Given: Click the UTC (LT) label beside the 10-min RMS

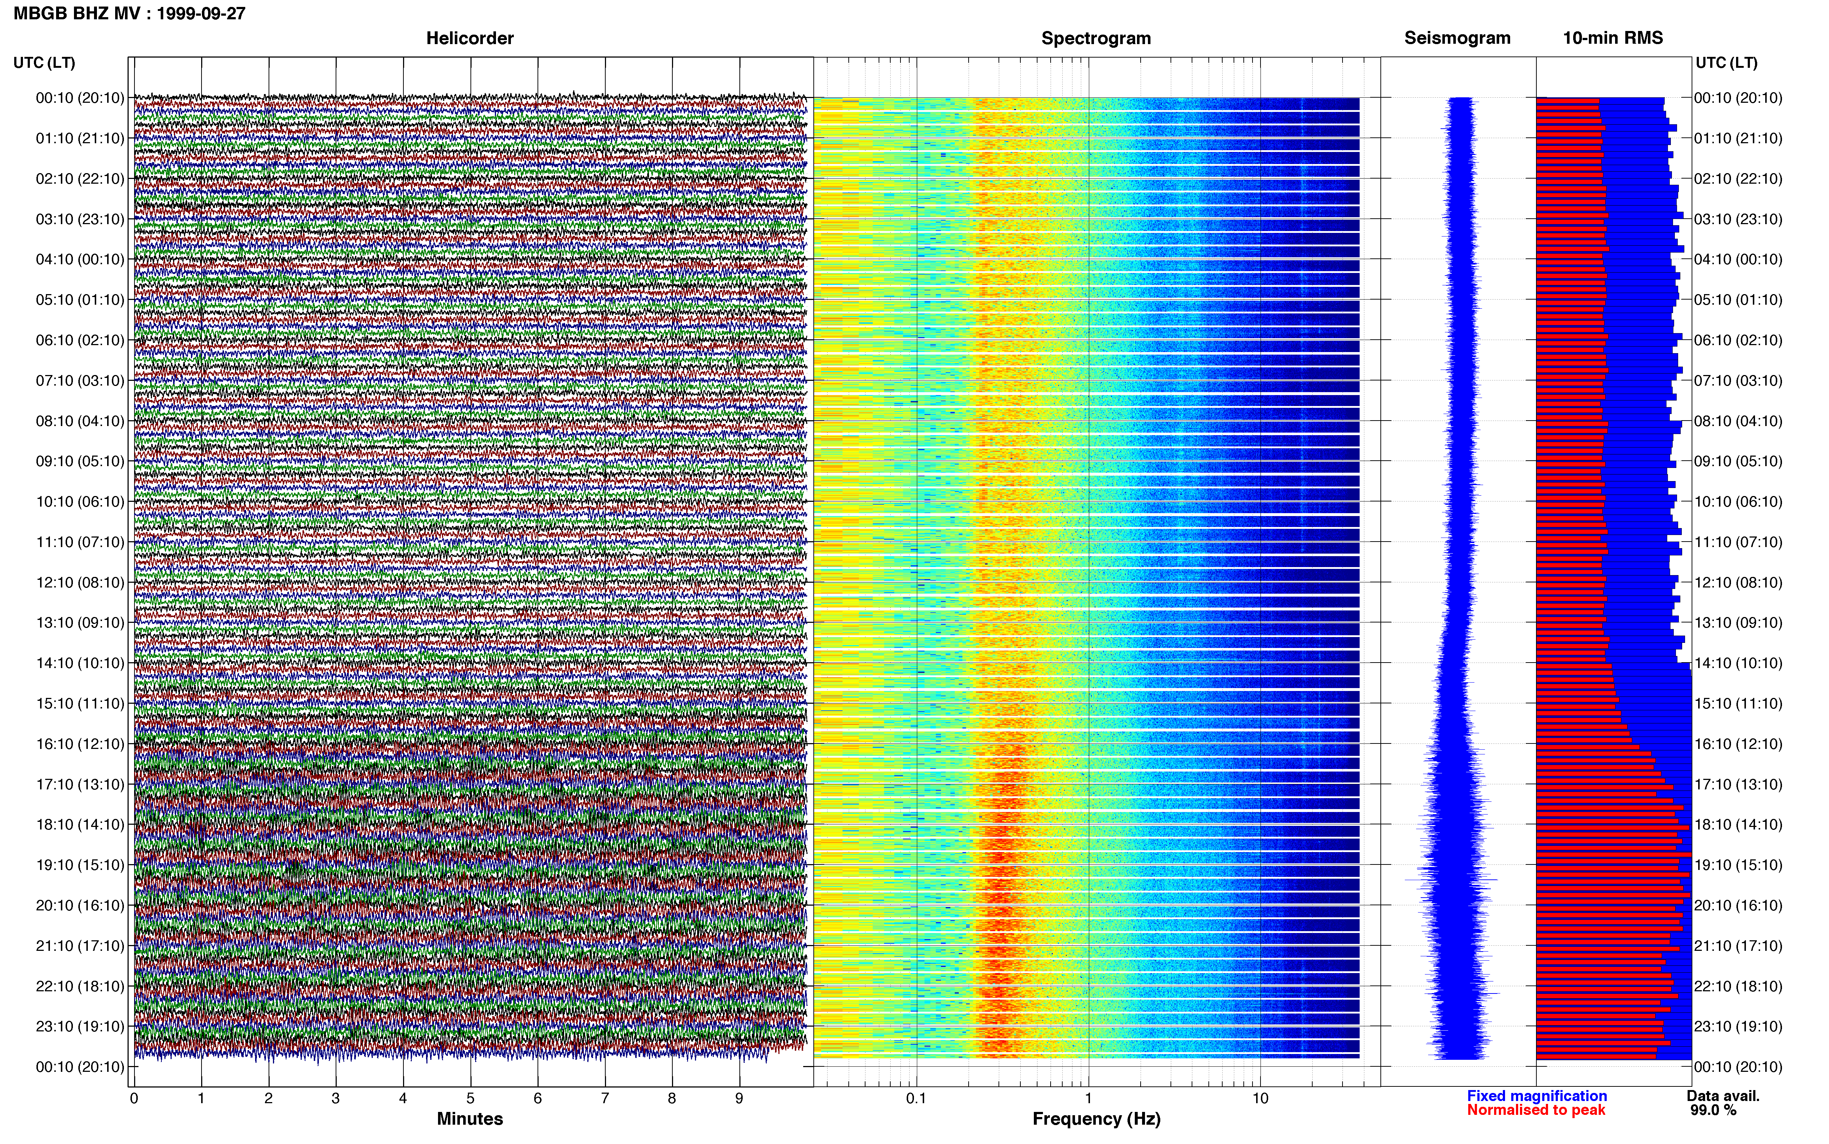Looking at the screenshot, I should pos(1727,63).
